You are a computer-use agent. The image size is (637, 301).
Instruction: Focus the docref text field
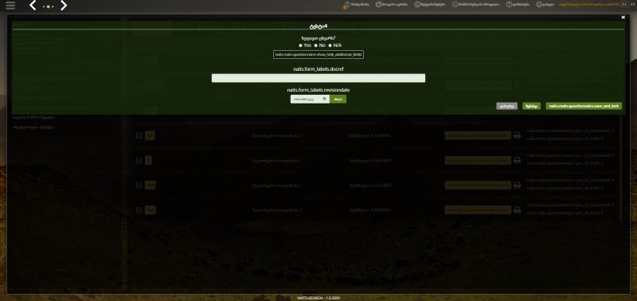318,78
